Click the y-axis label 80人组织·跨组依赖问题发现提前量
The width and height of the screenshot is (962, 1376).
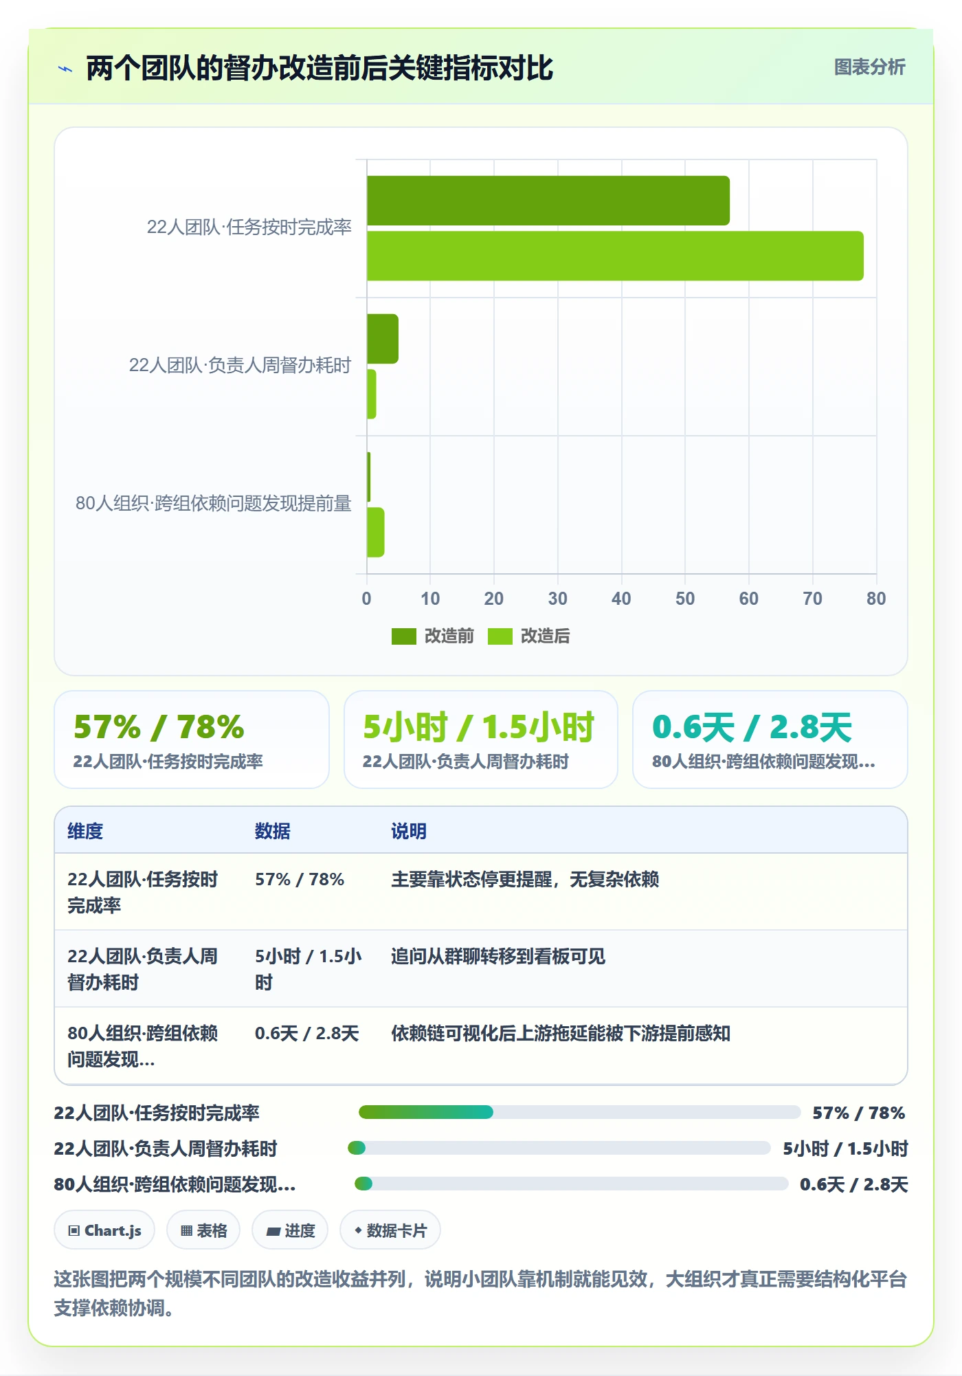pos(214,503)
